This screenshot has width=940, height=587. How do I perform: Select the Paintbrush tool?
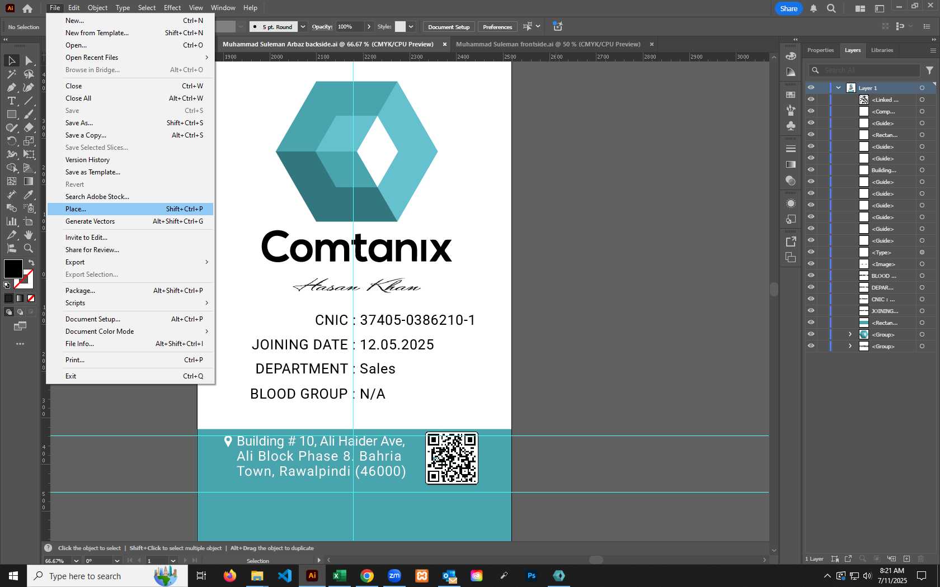[29, 114]
